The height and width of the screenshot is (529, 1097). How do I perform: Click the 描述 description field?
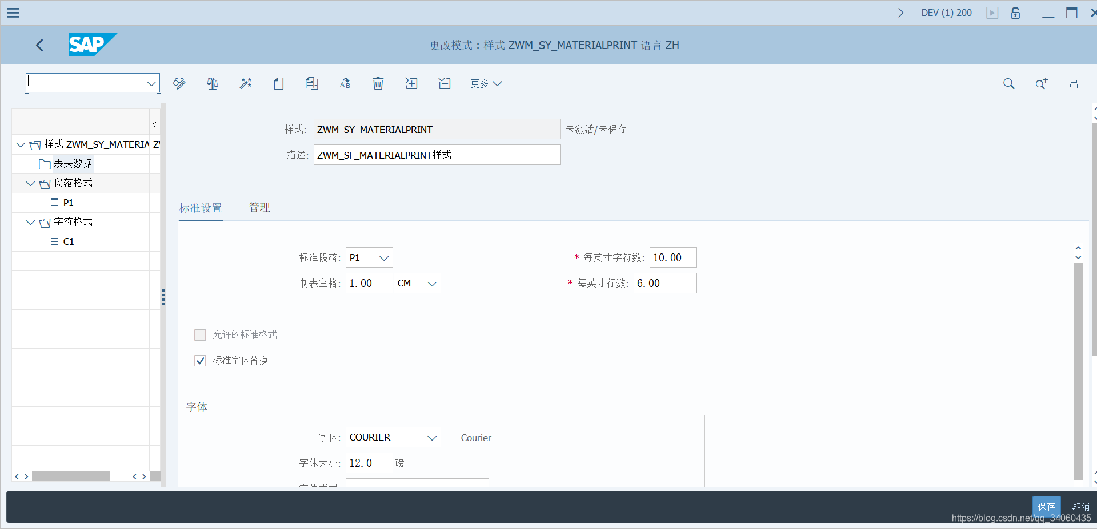[437, 155]
